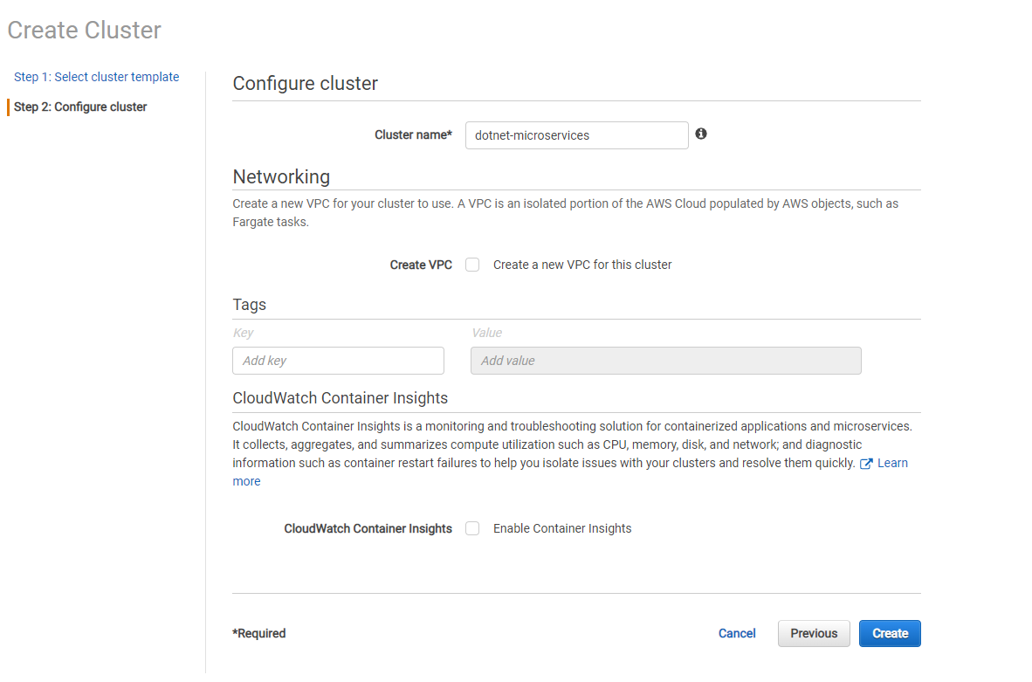
Task: Select Step 2: Configure cluster in sidebar
Action: click(x=80, y=107)
